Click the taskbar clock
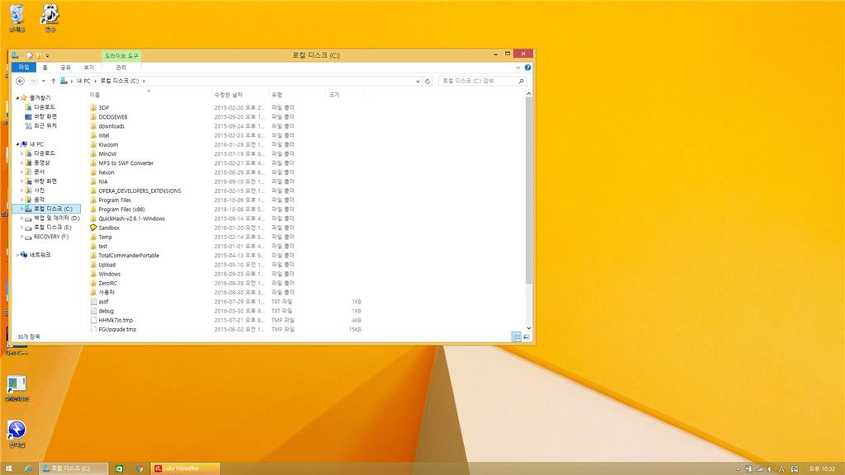 pyautogui.click(x=823, y=469)
